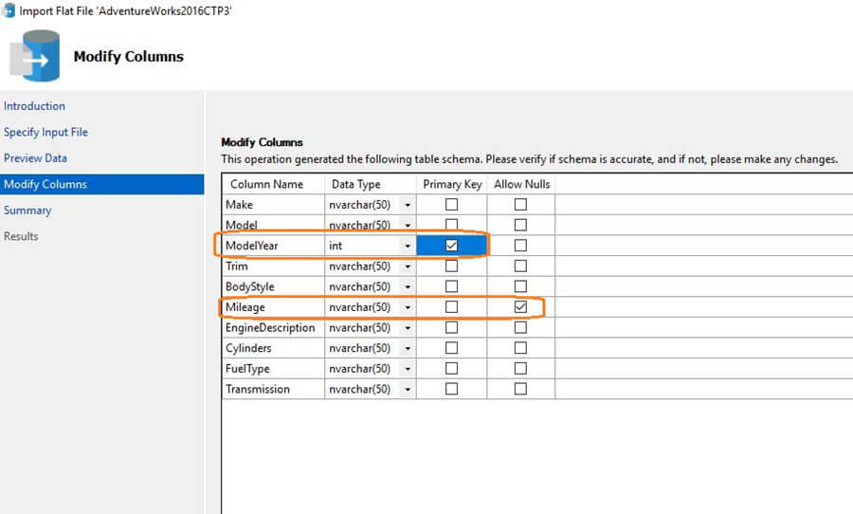Go to the Introduction step

point(34,106)
